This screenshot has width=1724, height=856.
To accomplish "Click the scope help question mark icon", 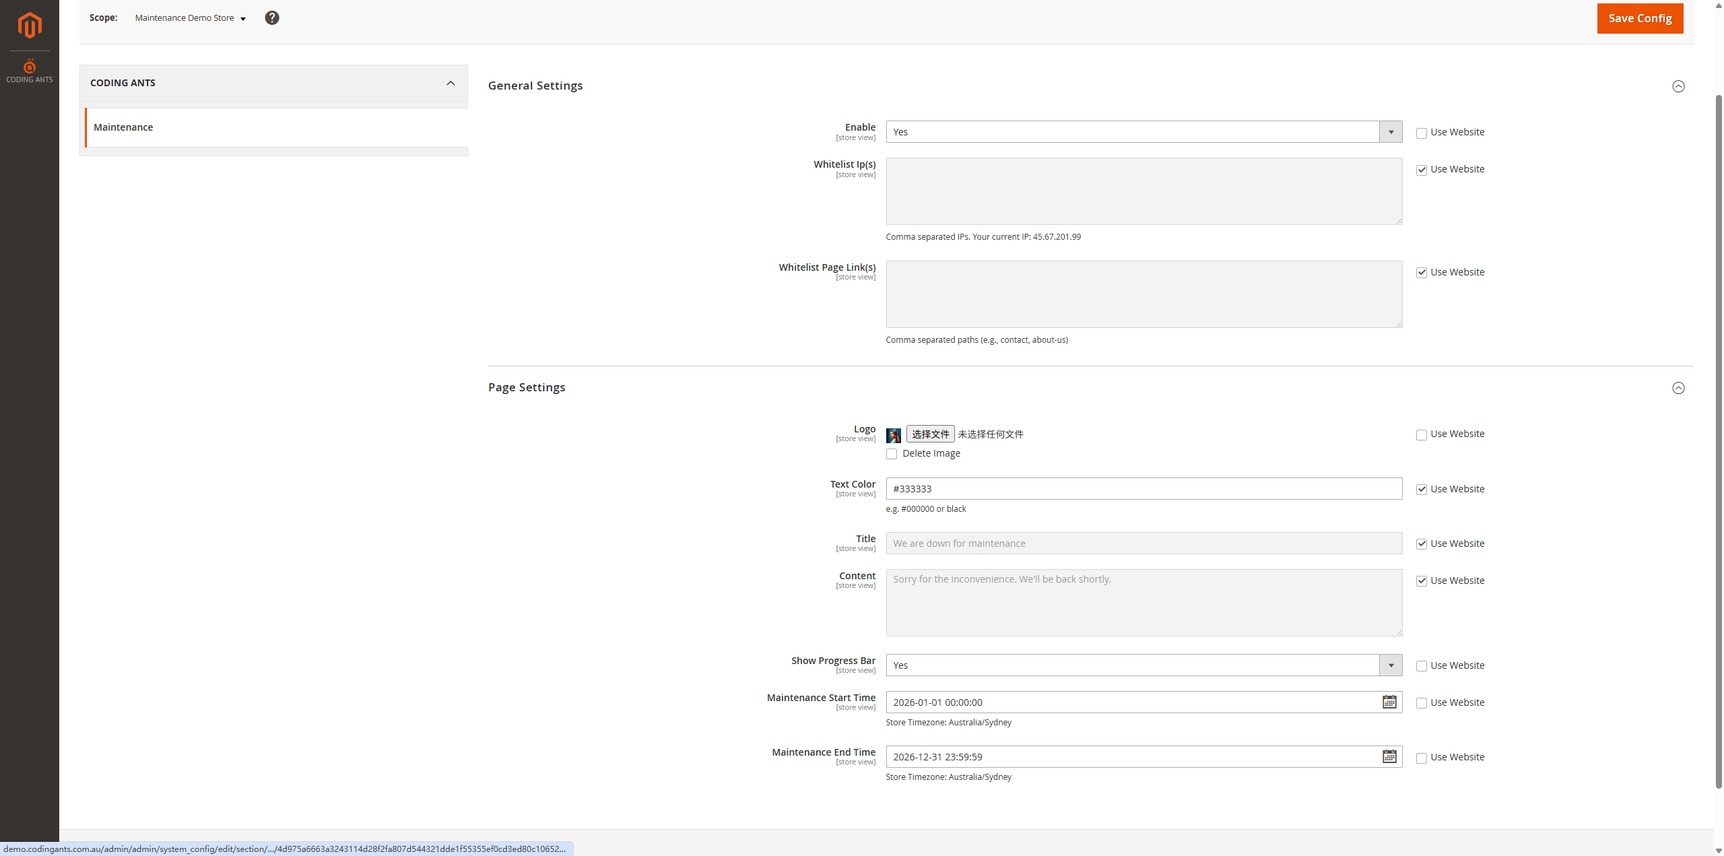I will [x=271, y=18].
